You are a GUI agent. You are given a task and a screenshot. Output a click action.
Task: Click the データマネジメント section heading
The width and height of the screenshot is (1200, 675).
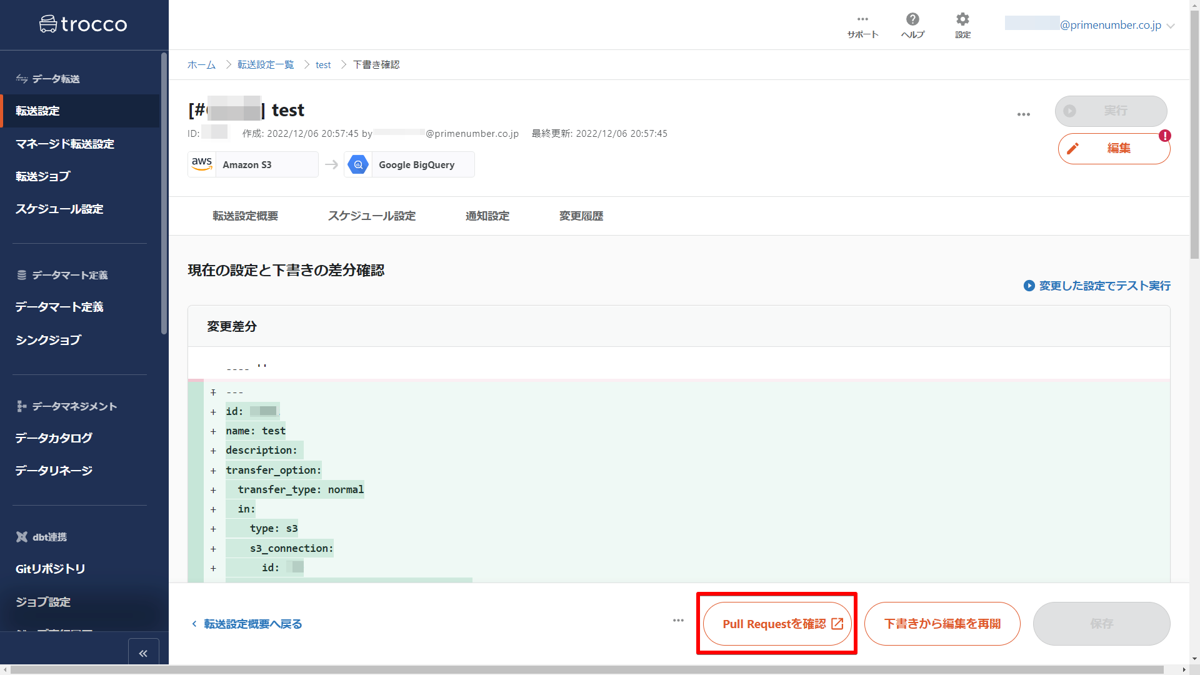pos(67,406)
